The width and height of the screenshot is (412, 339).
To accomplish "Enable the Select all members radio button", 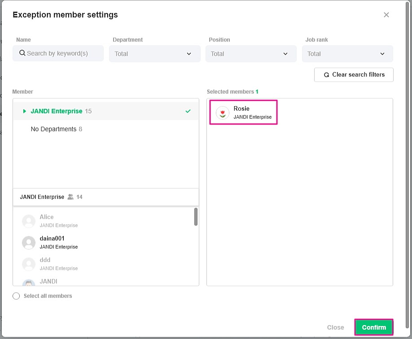I will (x=17, y=296).
